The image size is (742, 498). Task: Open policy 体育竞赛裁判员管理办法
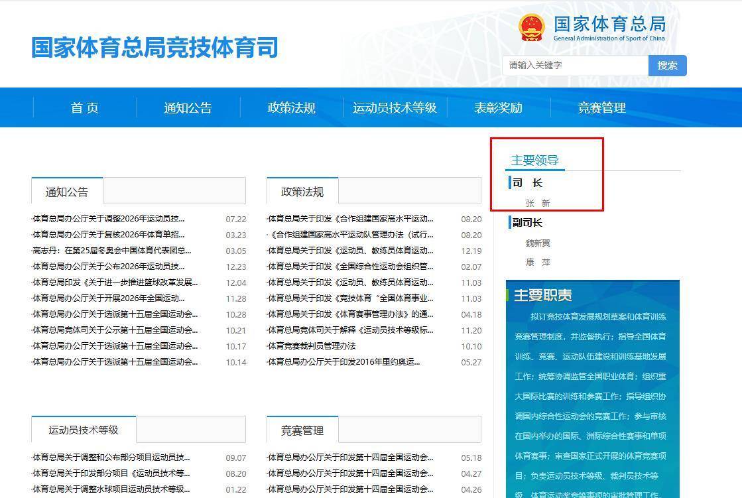coord(312,346)
